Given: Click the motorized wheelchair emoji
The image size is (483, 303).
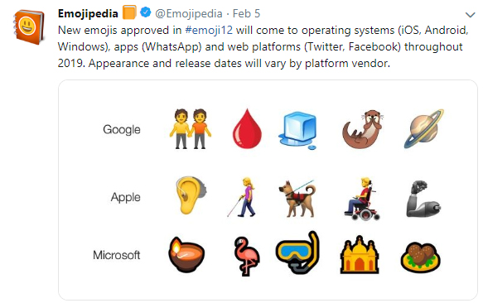Looking at the screenshot, I should pos(362,199).
